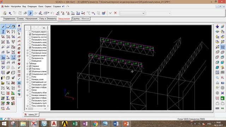
Task: Expand the 'Таблицы' tree node
Action: (28, 64)
